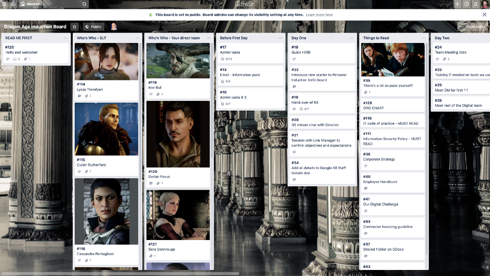Open list menu for READ ME FIRST
This screenshot has width=490, height=276.
click(x=65, y=38)
